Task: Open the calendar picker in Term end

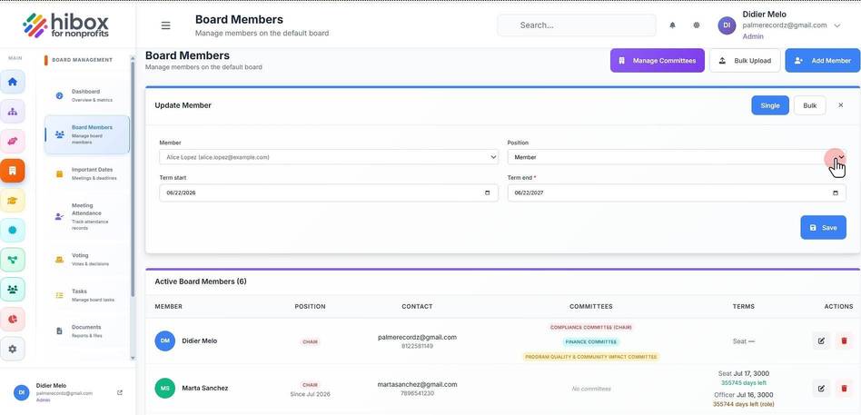Action: pyautogui.click(x=836, y=193)
